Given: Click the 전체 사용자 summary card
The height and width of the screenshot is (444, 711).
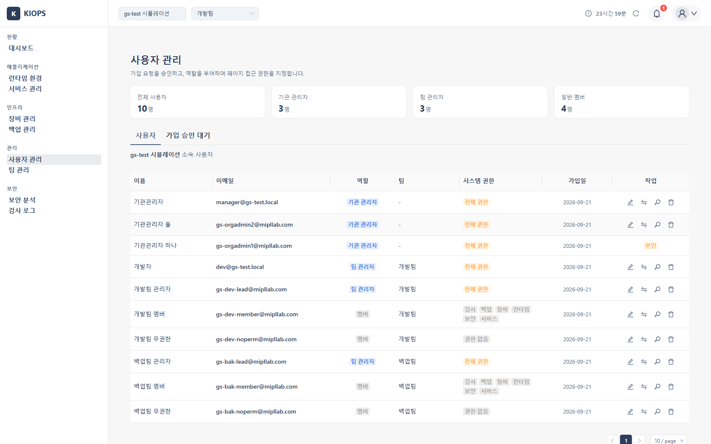Looking at the screenshot, I should pyautogui.click(x=198, y=102).
